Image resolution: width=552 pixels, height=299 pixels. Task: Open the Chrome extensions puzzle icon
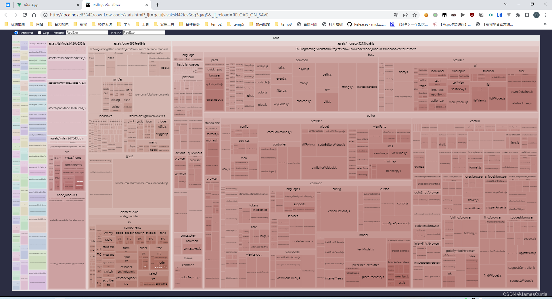coord(517,15)
